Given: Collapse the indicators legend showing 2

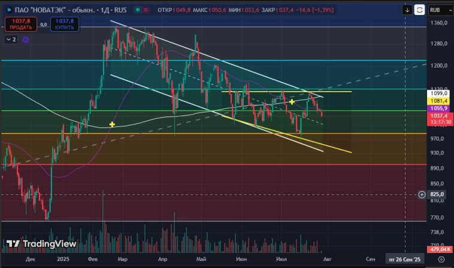Looking at the screenshot, I should point(11,39).
